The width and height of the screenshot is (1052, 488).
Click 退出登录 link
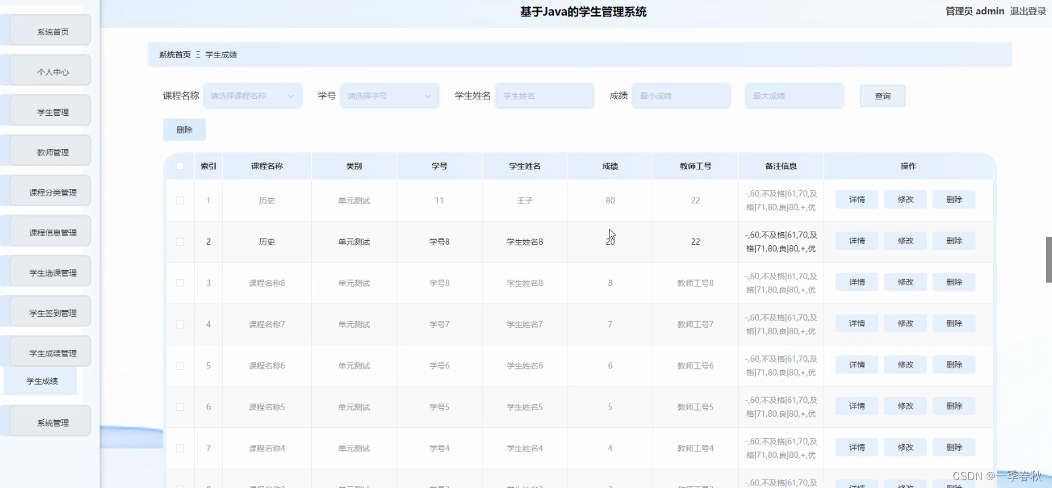pos(1028,11)
